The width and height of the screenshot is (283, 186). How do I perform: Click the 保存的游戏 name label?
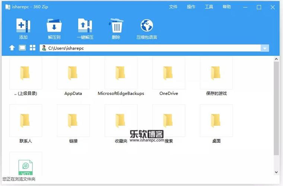click(216, 93)
